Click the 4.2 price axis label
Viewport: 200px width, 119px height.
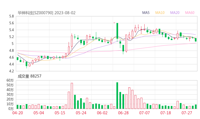tap(11, 71)
